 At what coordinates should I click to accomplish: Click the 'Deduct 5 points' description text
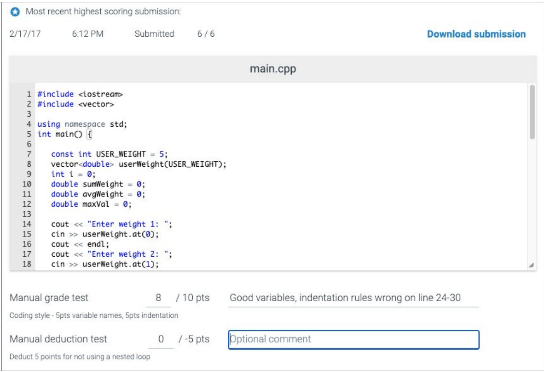click(80, 357)
